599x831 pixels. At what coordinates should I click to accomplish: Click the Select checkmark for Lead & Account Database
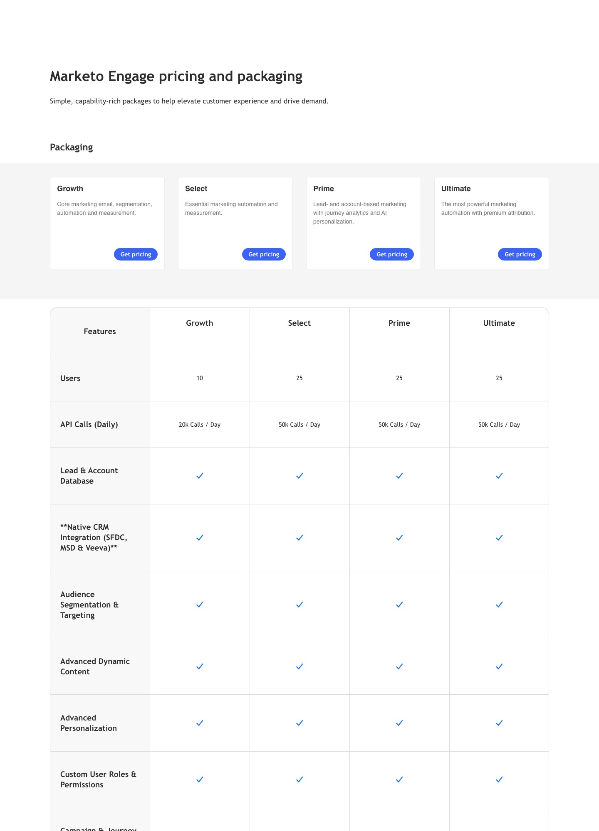299,476
